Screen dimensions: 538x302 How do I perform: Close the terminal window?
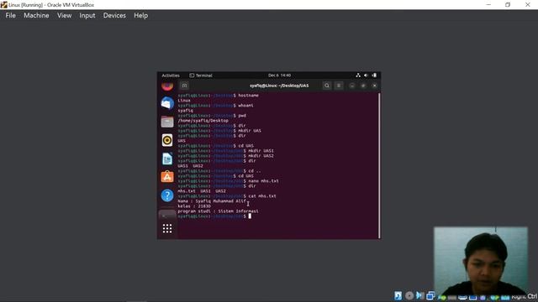point(375,86)
